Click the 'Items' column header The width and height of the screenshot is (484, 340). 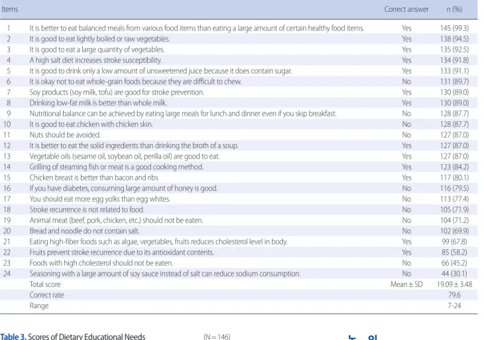[9, 9]
